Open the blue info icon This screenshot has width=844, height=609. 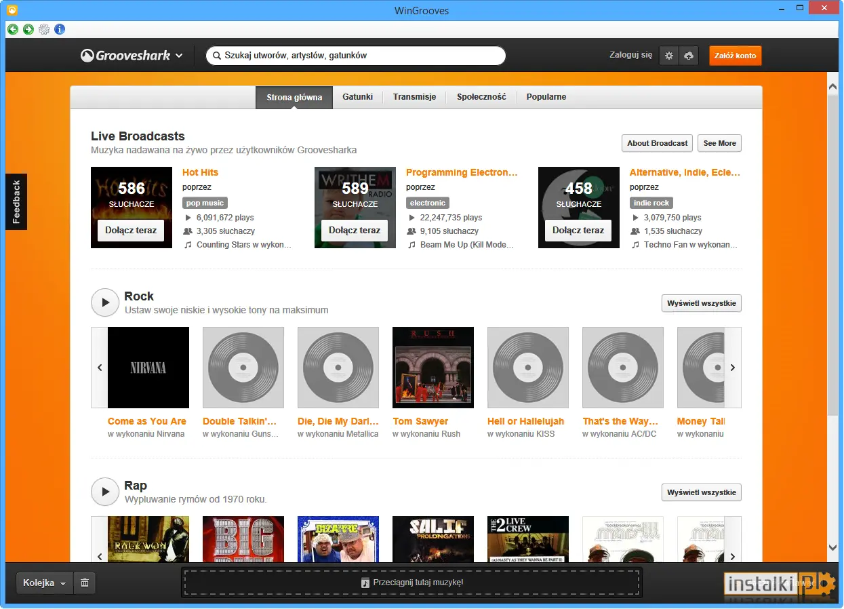click(60, 29)
